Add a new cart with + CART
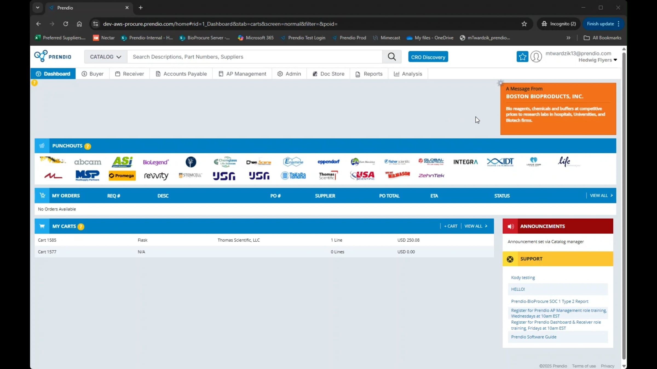 click(x=451, y=226)
